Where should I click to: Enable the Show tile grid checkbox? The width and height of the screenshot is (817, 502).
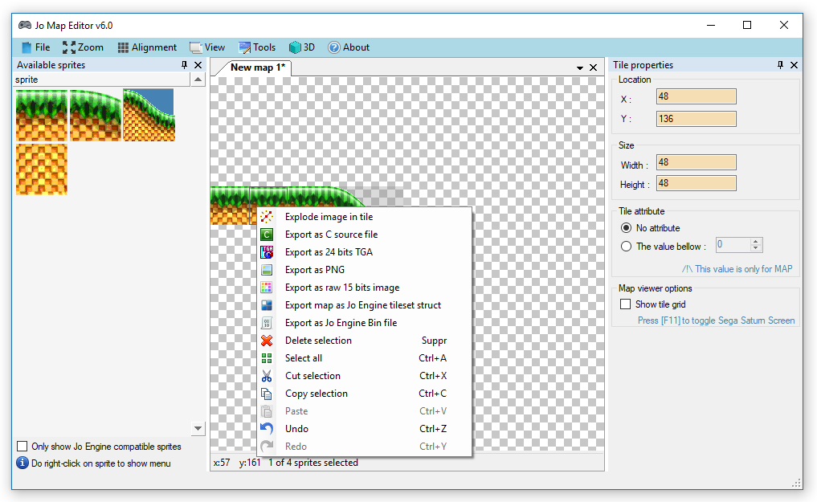tap(625, 304)
